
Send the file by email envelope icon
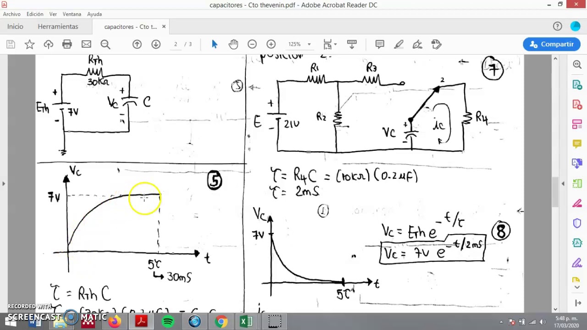click(x=86, y=44)
